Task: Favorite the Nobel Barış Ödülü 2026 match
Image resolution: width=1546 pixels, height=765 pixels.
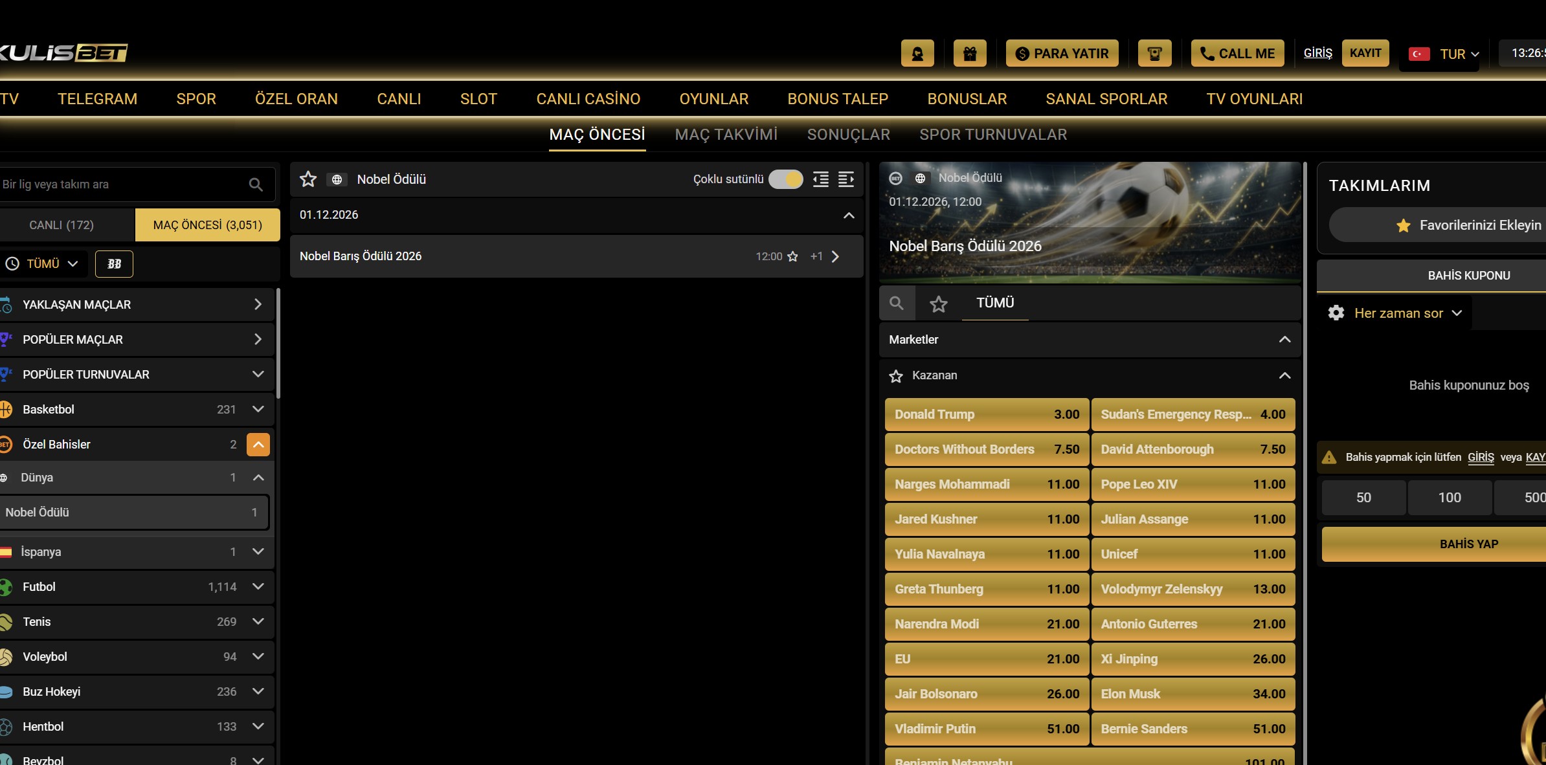Action: [x=792, y=257]
